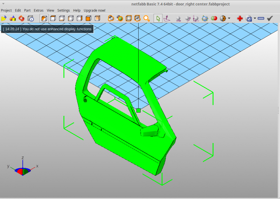Zoom to selection with magnifier icon
280x199 pixels.
146,19
